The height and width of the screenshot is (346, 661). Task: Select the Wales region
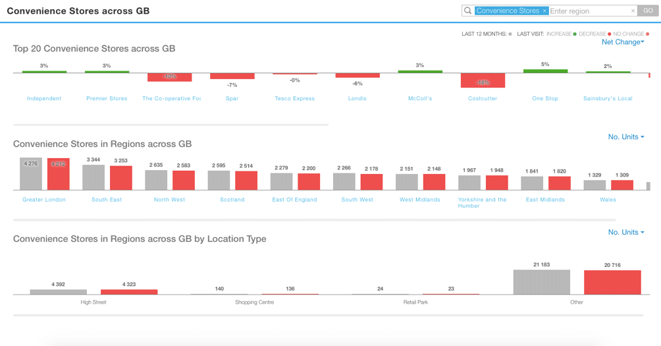coord(608,200)
